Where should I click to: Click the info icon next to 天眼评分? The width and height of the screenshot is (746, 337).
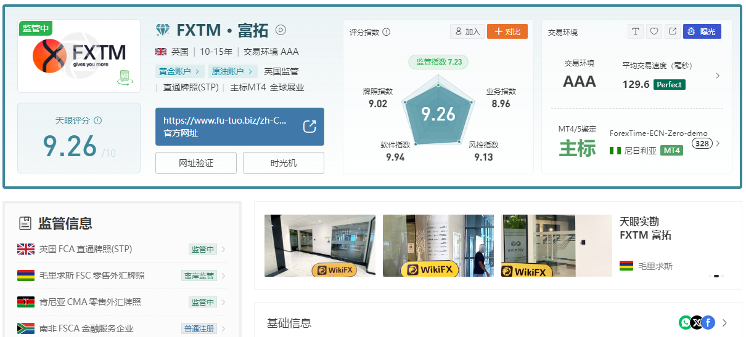pyautogui.click(x=97, y=121)
